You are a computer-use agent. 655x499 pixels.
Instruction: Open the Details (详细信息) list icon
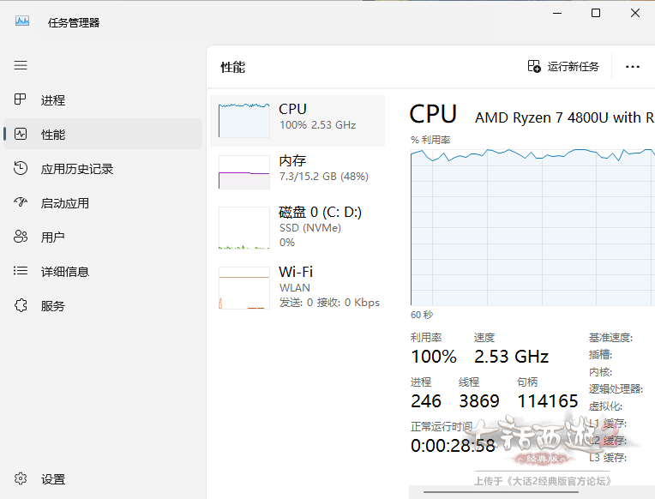21,272
